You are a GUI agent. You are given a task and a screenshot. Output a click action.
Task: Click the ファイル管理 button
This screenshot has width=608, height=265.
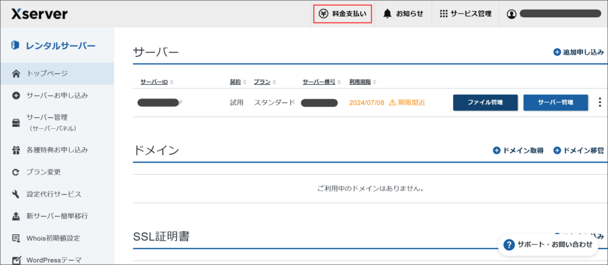click(485, 103)
